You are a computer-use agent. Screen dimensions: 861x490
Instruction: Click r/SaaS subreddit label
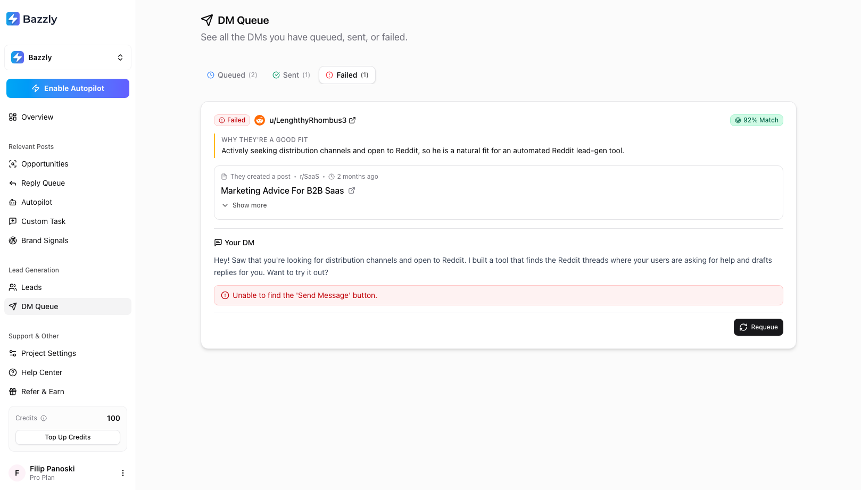pos(309,177)
